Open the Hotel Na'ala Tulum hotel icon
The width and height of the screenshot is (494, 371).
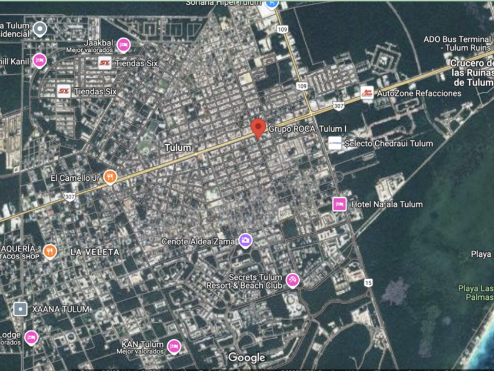tap(339, 204)
